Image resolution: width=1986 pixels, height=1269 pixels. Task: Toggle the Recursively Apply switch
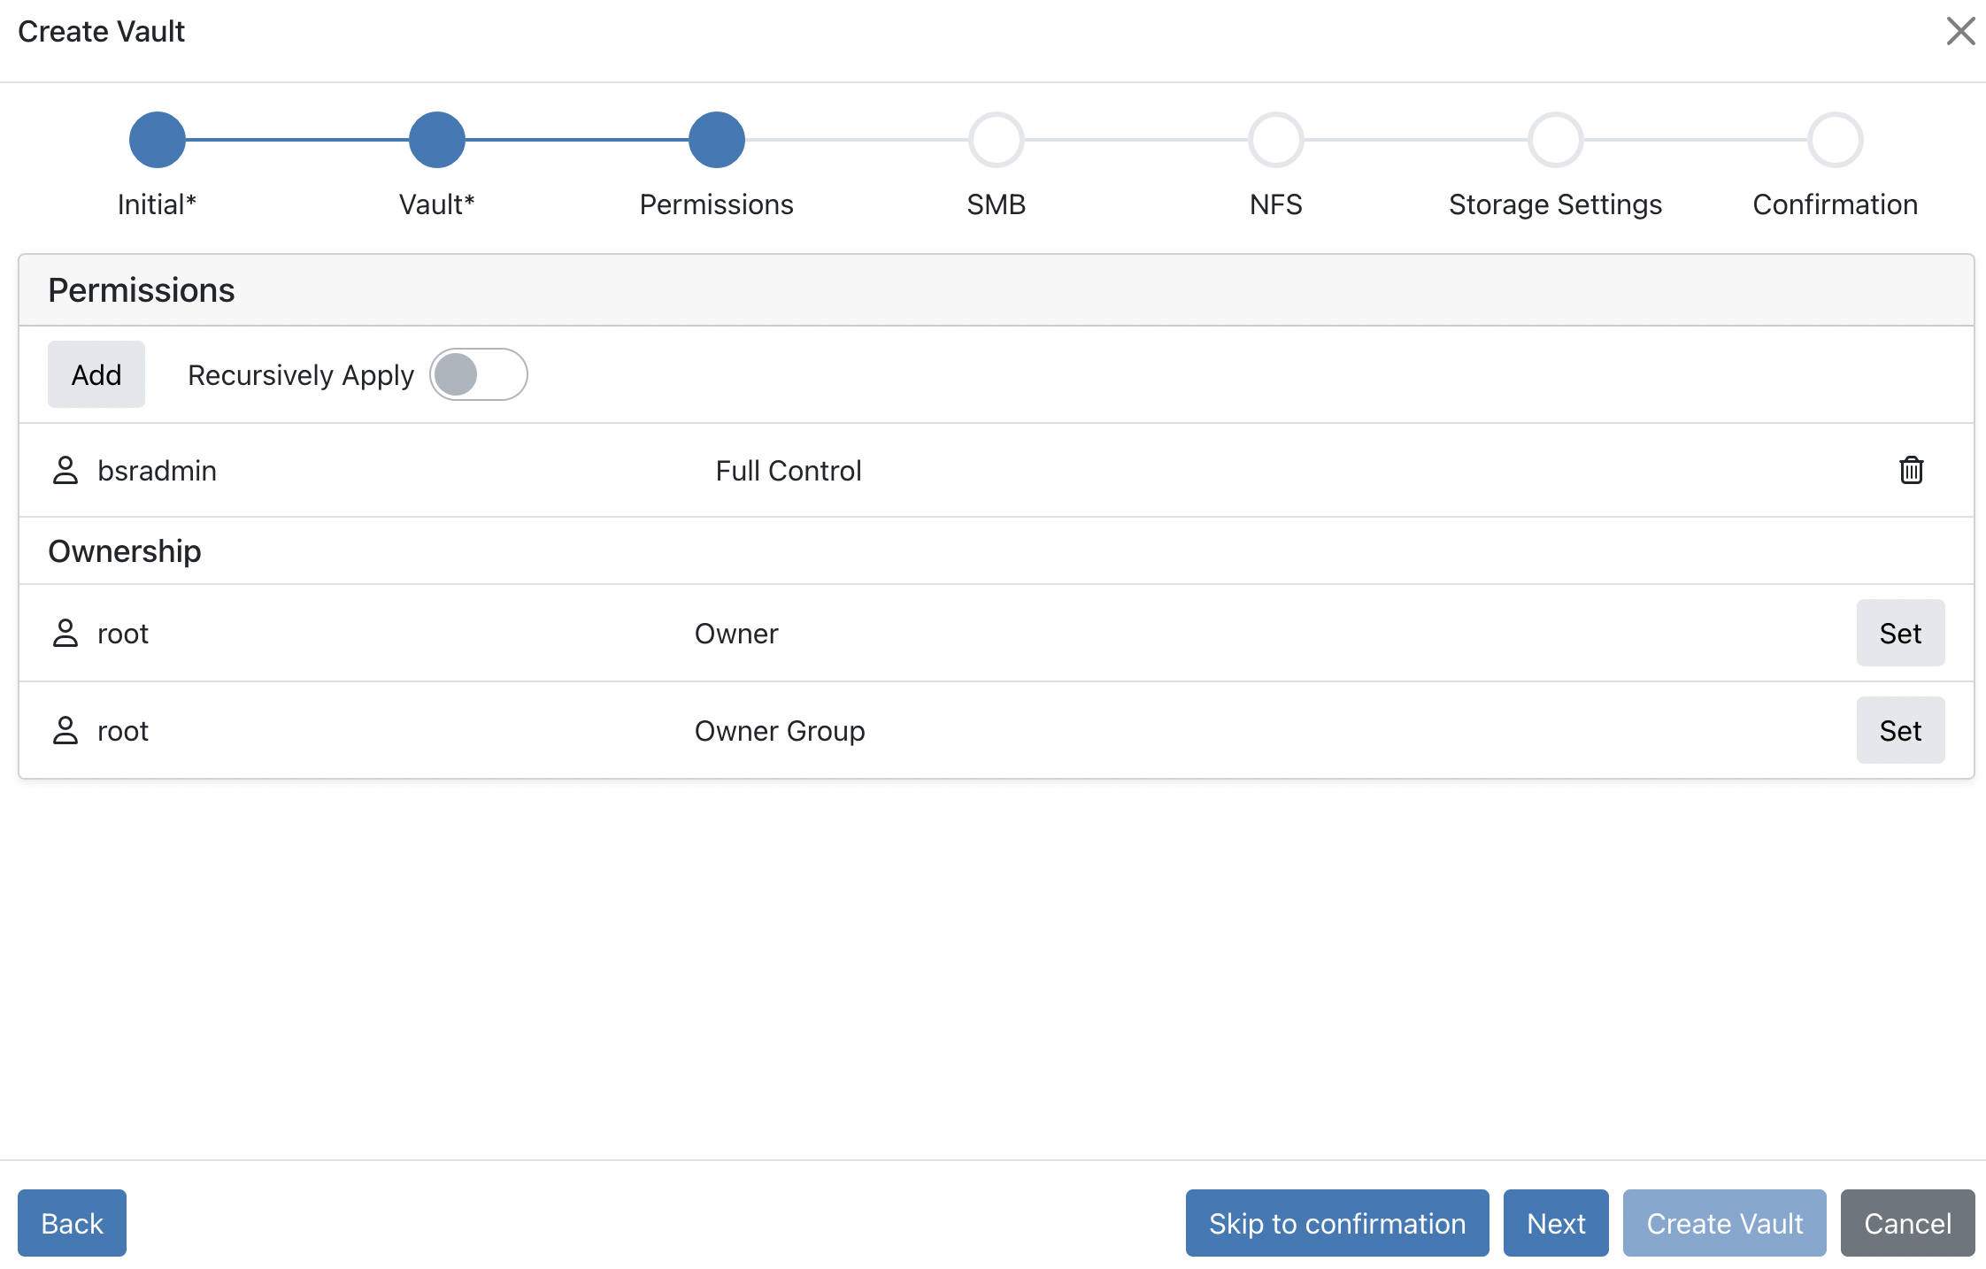tap(478, 374)
